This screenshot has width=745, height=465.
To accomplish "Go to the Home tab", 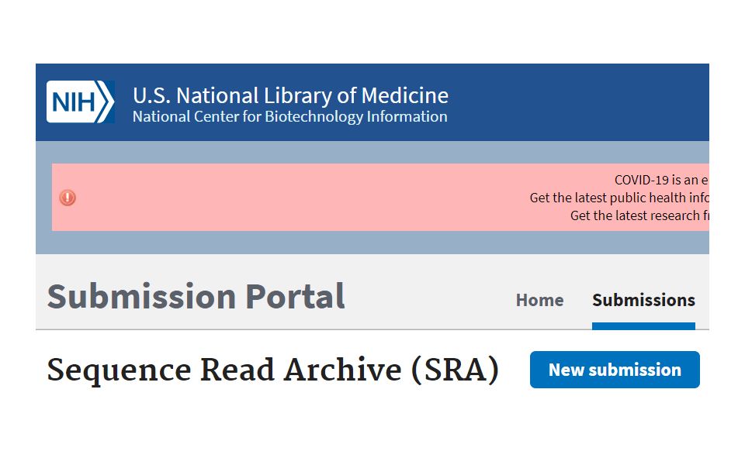I will 540,300.
